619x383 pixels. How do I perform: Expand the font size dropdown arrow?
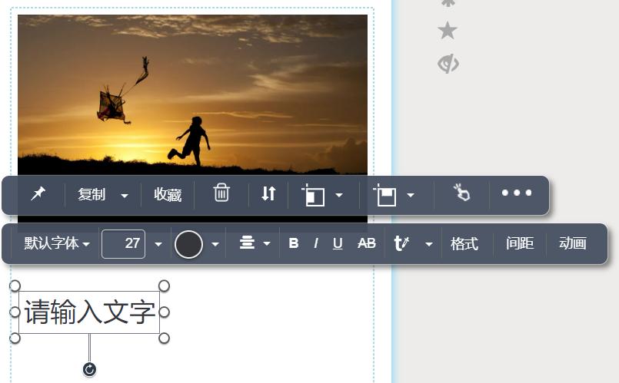point(158,244)
